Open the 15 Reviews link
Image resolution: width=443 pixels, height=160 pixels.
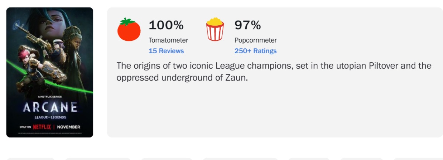pyautogui.click(x=166, y=51)
